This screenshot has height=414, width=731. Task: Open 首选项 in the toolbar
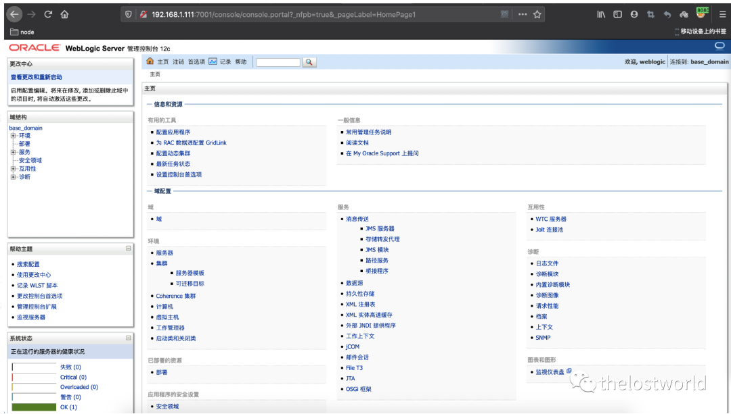196,62
